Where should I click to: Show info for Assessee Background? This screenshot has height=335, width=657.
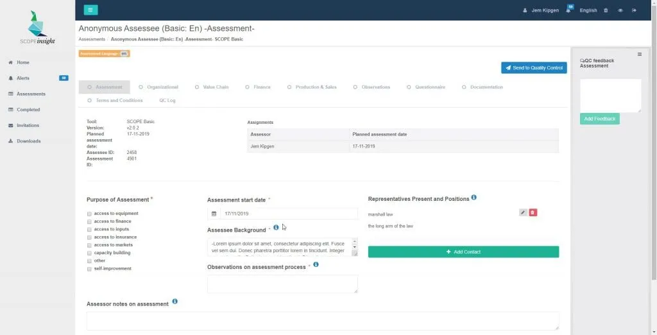coord(276,228)
